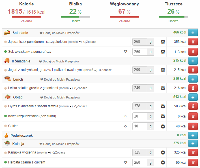Open gear options for Kanapka wiosenna
200x168 pixels.
(163, 153)
